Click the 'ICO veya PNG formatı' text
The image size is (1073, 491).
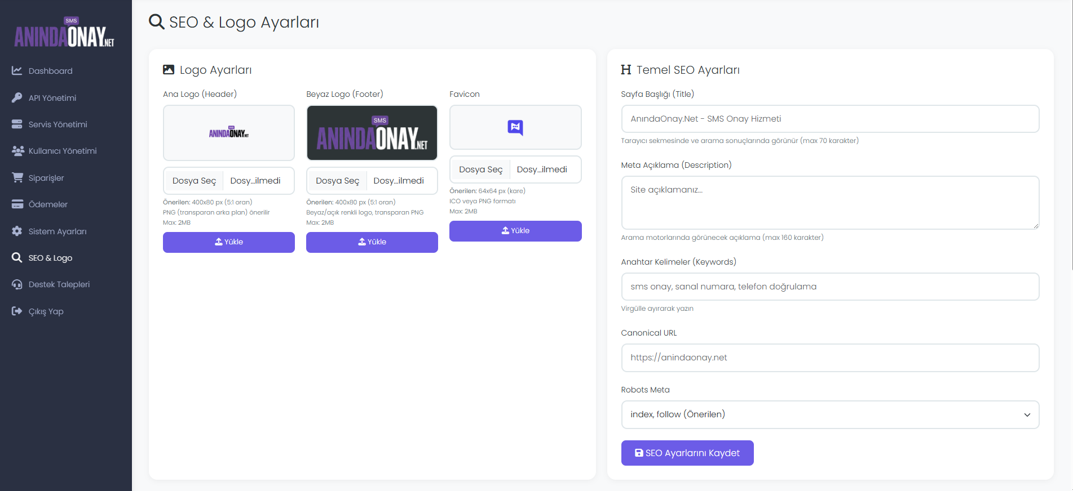pos(483,201)
